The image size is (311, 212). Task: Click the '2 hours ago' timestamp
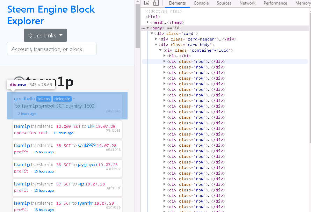pyautogui.click(x=27, y=114)
